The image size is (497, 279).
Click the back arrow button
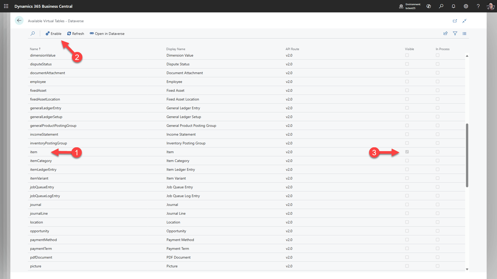19,21
